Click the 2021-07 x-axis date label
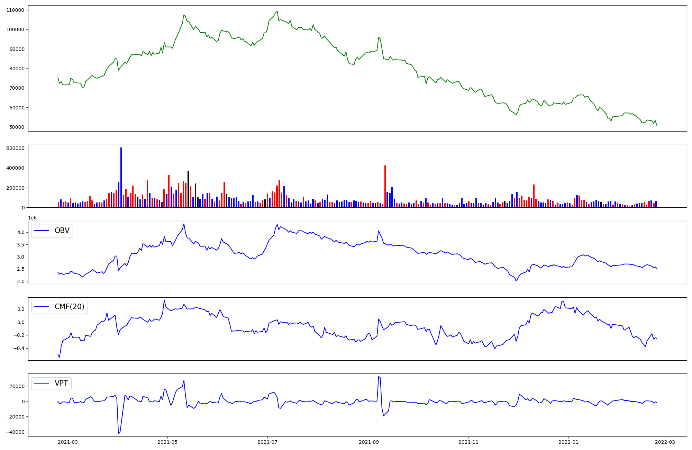The image size is (692, 450). pos(267,442)
